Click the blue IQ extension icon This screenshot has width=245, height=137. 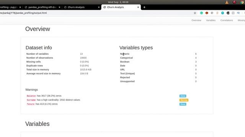238,13
